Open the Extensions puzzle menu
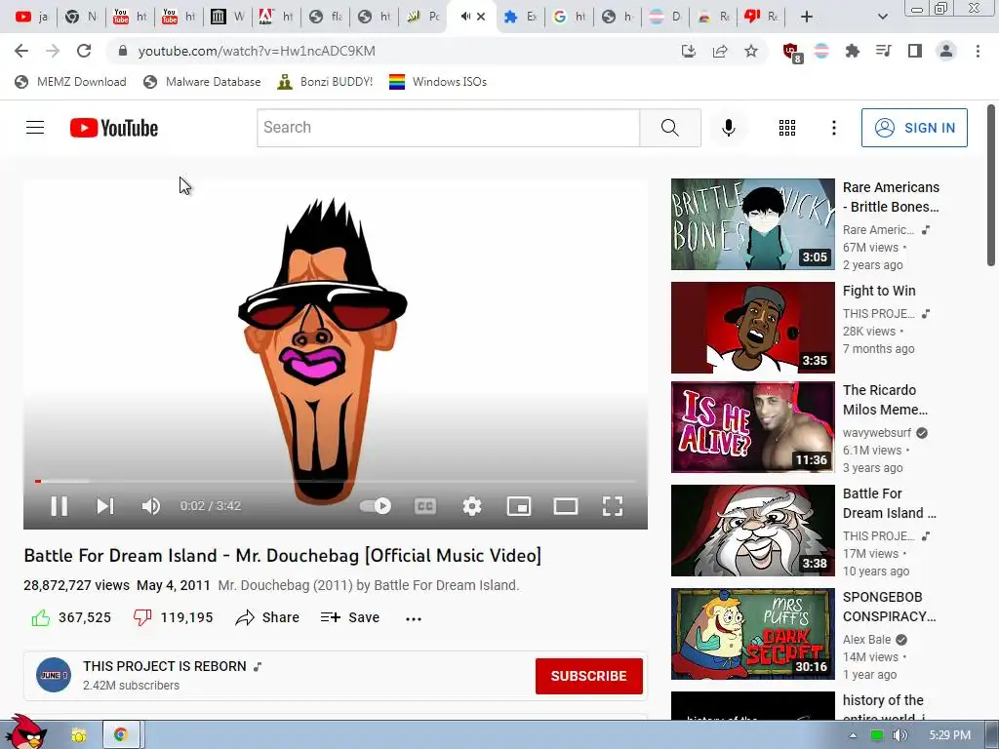The image size is (999, 749). point(853,51)
